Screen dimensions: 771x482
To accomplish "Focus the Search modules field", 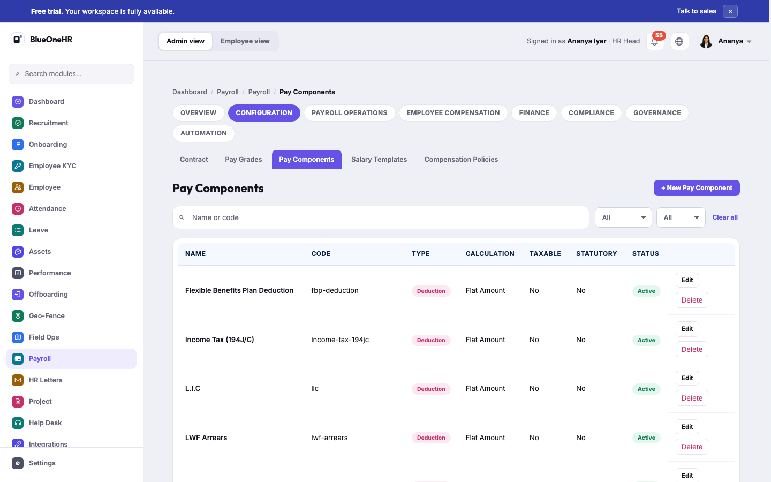I will coord(71,74).
